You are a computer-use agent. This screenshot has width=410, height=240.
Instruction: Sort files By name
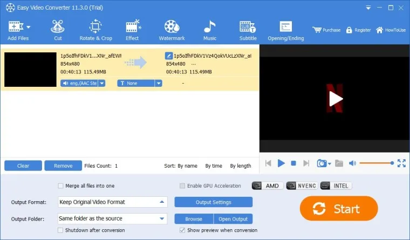187,166
